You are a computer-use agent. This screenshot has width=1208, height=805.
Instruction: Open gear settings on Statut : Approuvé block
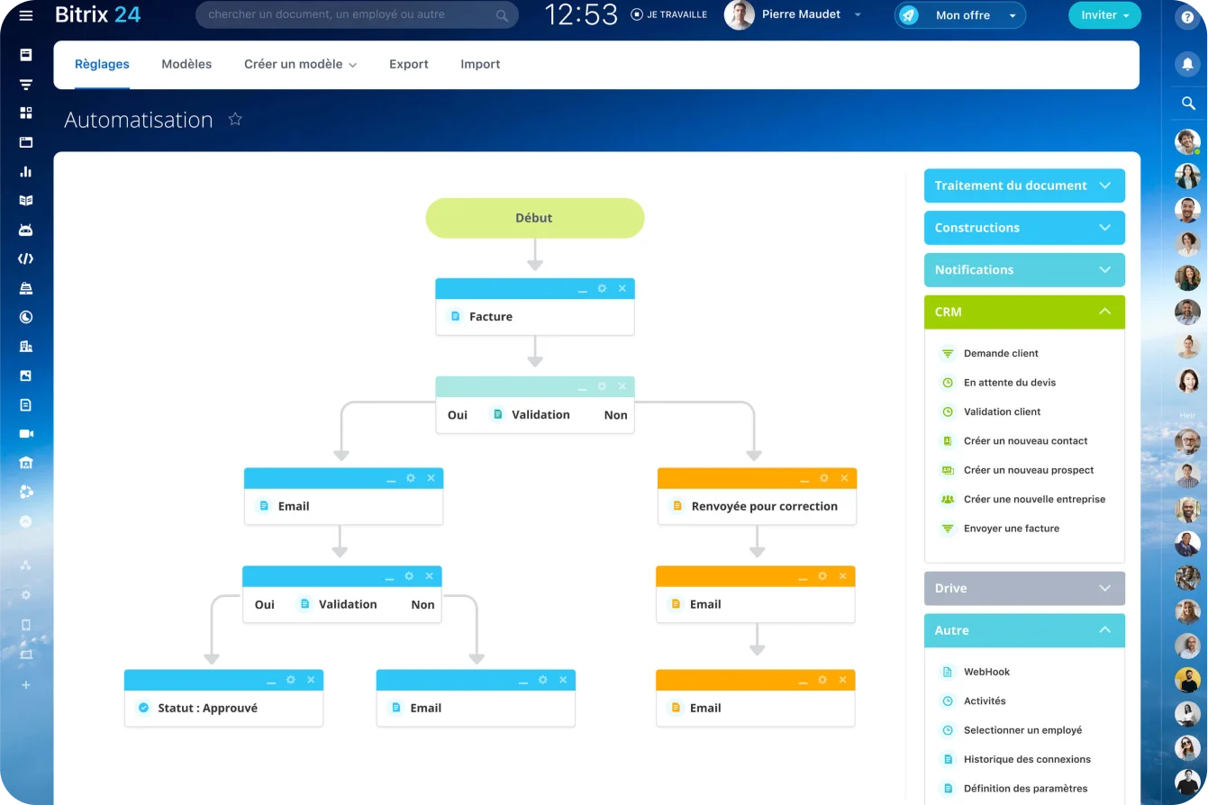pyautogui.click(x=290, y=681)
